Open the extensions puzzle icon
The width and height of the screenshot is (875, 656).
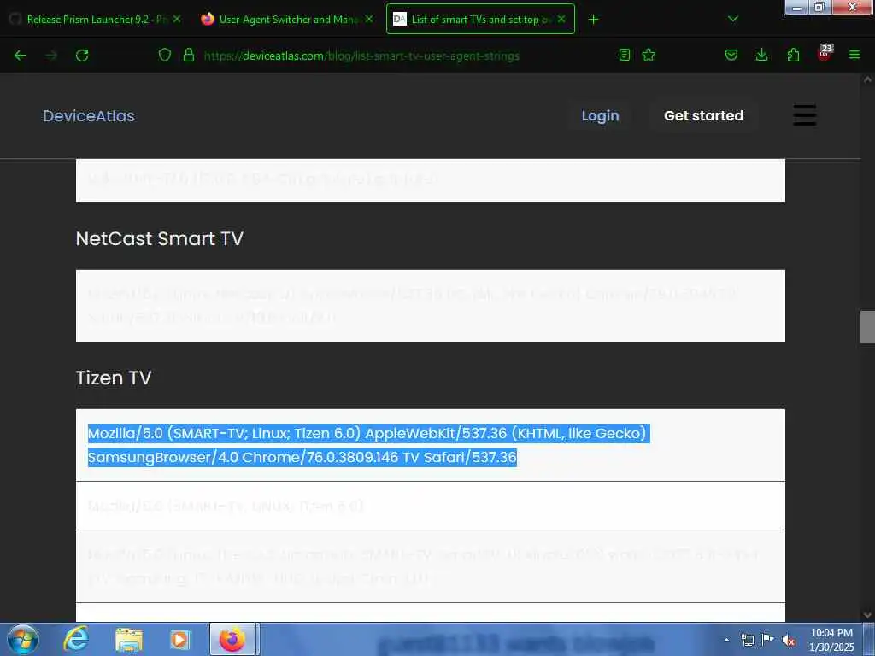(x=793, y=55)
